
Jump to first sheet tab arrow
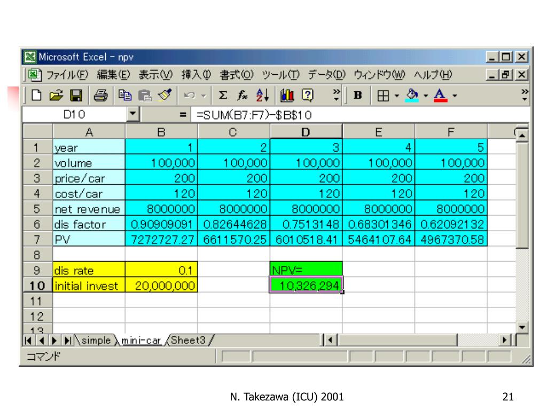28,340
